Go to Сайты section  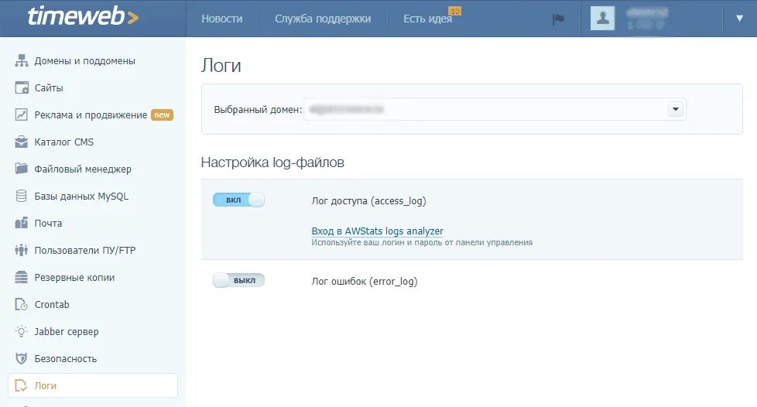49,88
